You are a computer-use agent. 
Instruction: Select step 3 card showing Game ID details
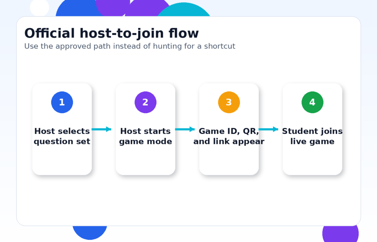(229, 162)
